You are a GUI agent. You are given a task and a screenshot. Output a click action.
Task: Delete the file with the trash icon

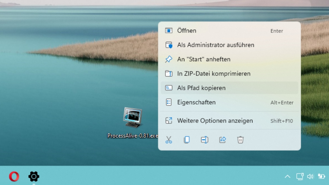[240, 140]
